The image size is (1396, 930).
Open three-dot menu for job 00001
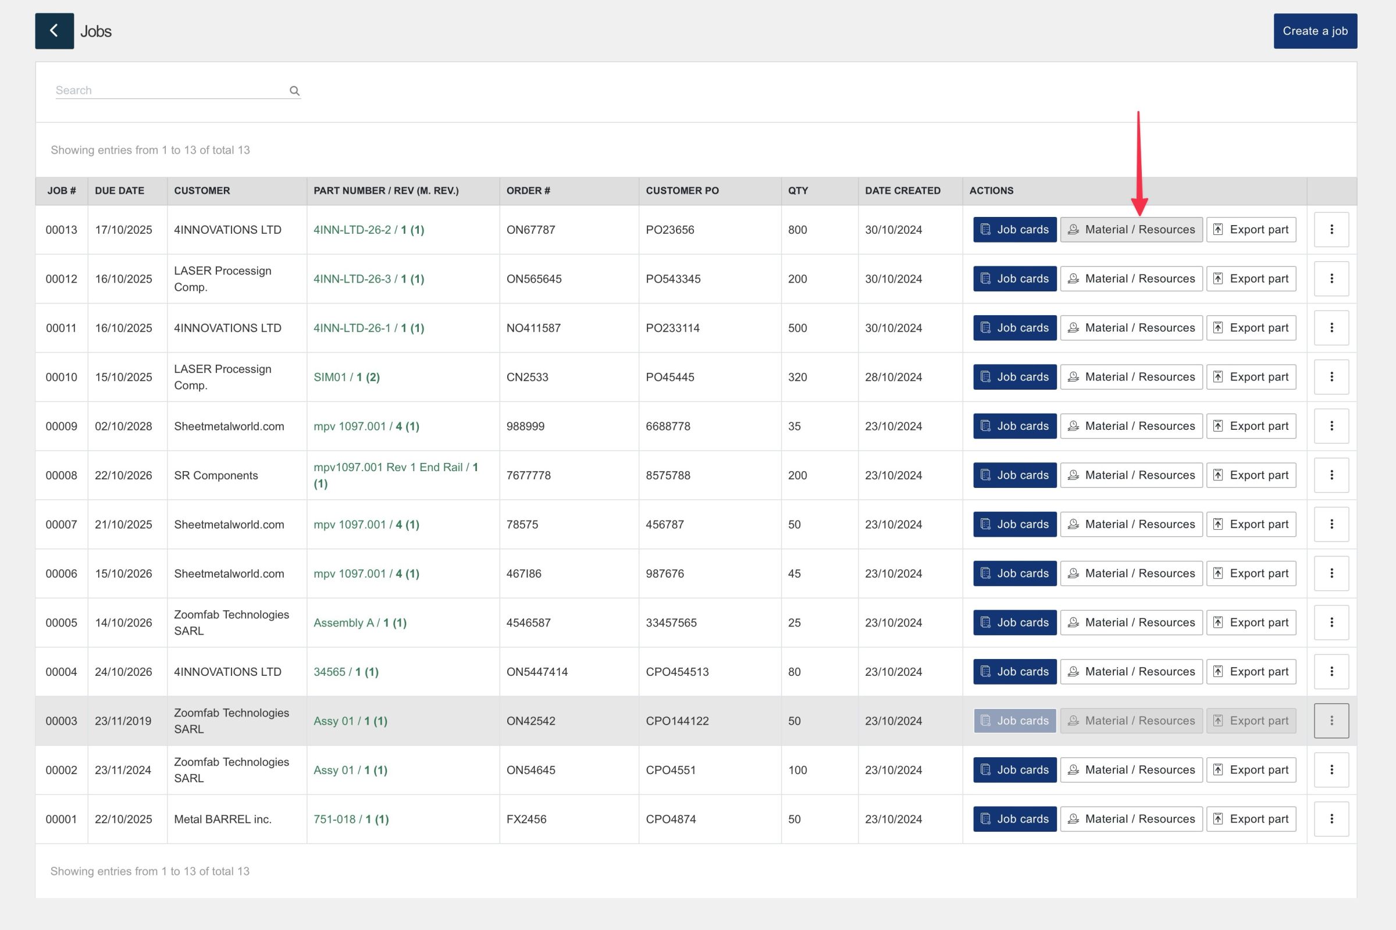pyautogui.click(x=1331, y=818)
